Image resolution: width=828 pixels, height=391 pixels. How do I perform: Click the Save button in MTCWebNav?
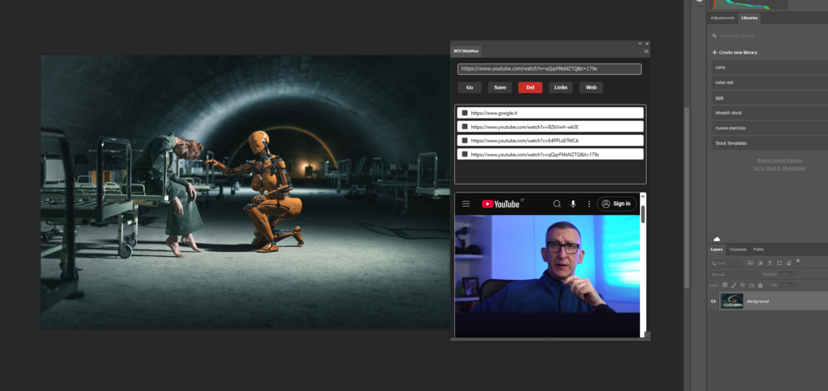click(499, 87)
